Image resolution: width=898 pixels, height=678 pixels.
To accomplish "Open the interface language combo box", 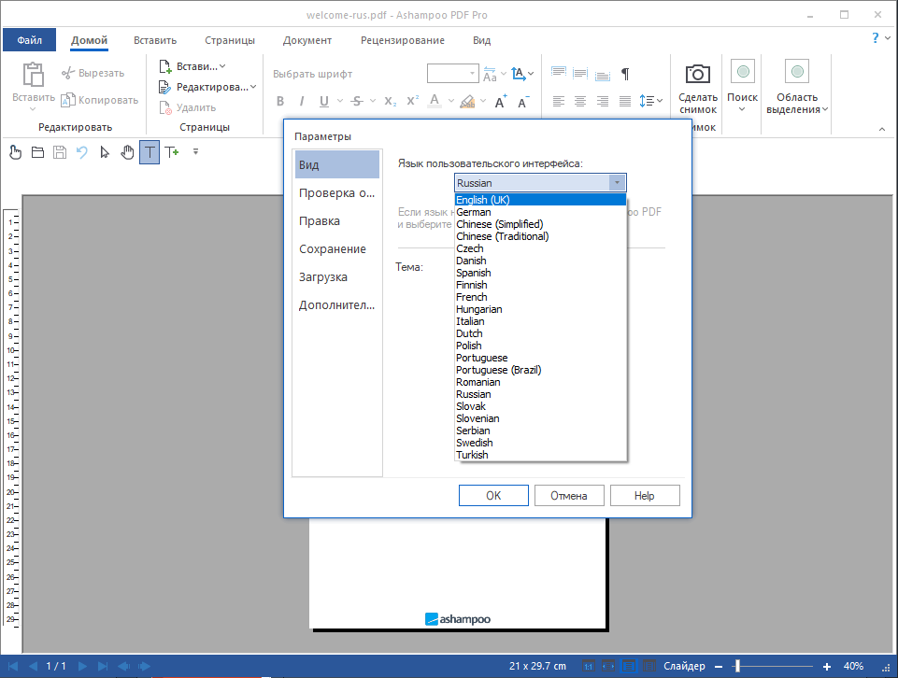I will click(x=540, y=183).
